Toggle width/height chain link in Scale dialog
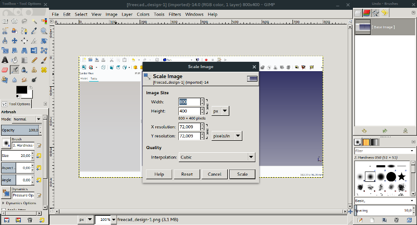The image size is (417, 225). (x=207, y=107)
